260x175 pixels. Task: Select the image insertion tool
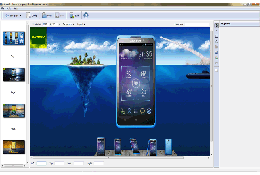click(x=216, y=52)
